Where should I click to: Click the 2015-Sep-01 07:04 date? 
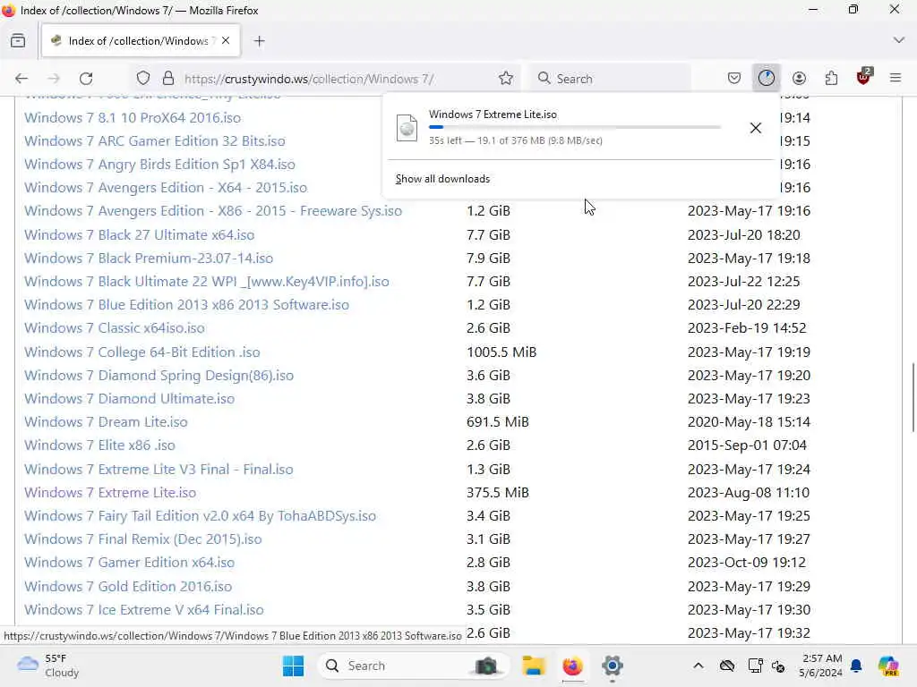(x=747, y=445)
